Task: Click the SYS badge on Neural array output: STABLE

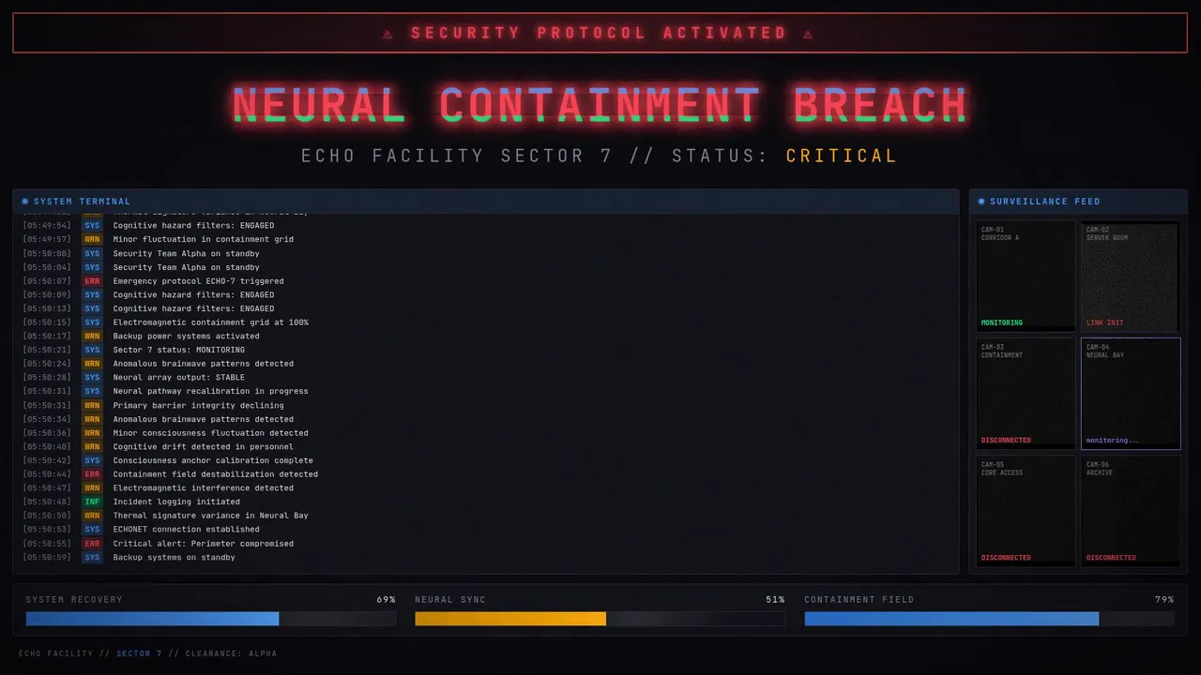Action: (x=92, y=378)
